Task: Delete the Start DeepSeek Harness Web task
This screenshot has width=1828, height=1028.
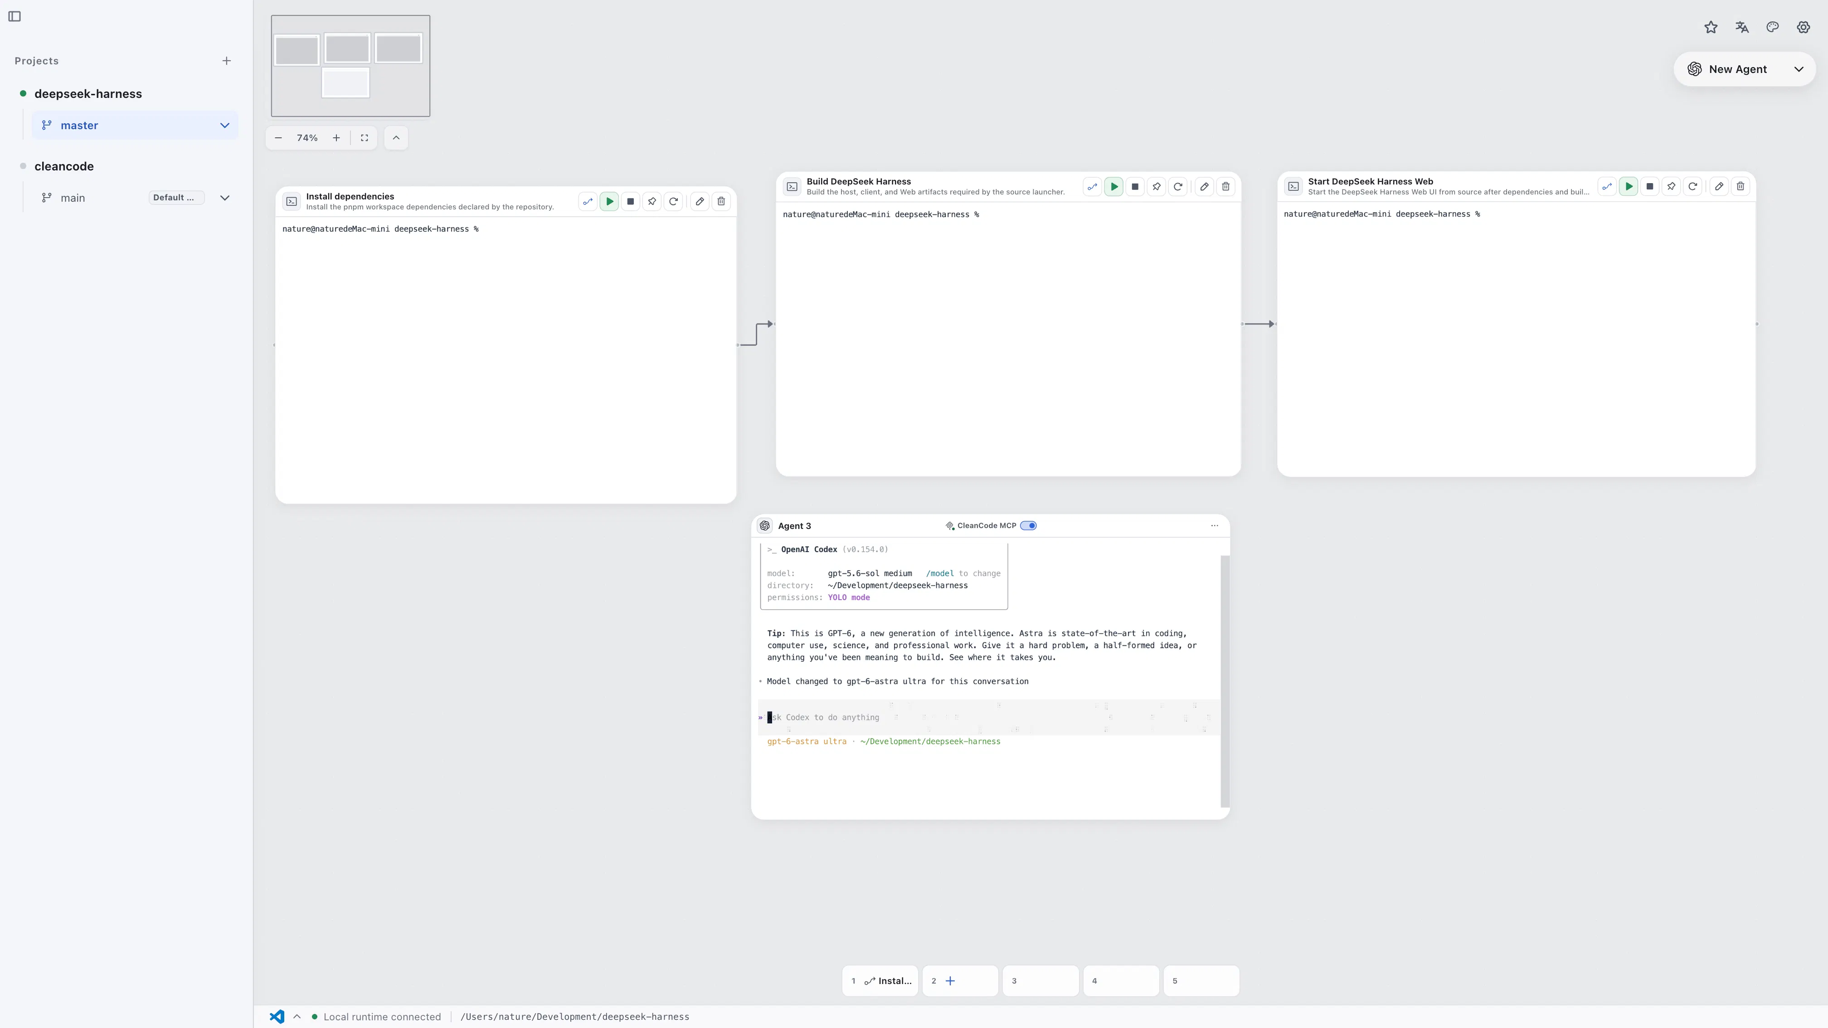Action: pyautogui.click(x=1740, y=186)
